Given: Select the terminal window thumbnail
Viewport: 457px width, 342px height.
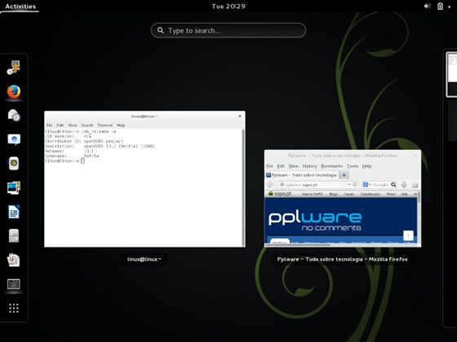Looking at the screenshot, I should click(145, 179).
